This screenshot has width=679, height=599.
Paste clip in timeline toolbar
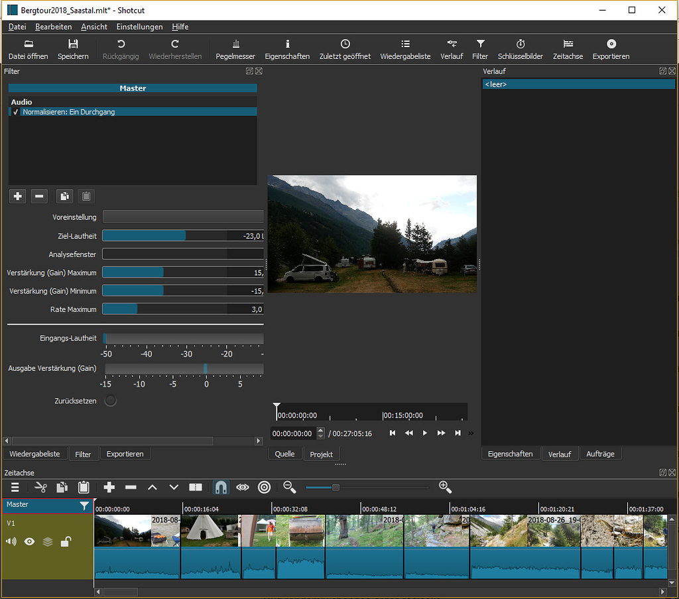(x=84, y=487)
